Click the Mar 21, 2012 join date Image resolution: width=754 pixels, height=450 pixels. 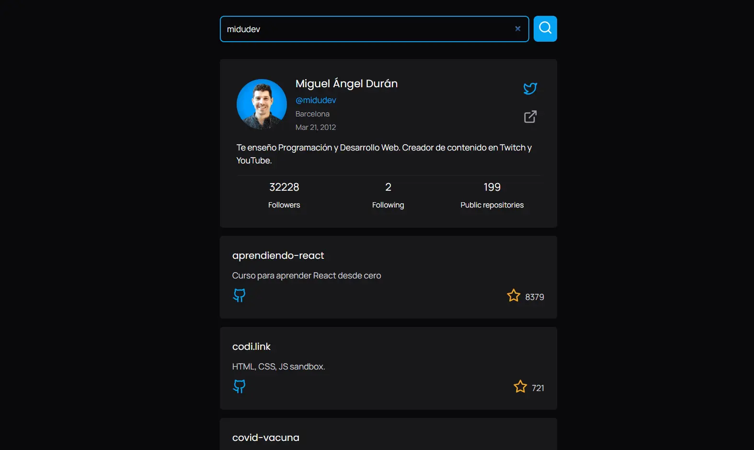tap(316, 127)
